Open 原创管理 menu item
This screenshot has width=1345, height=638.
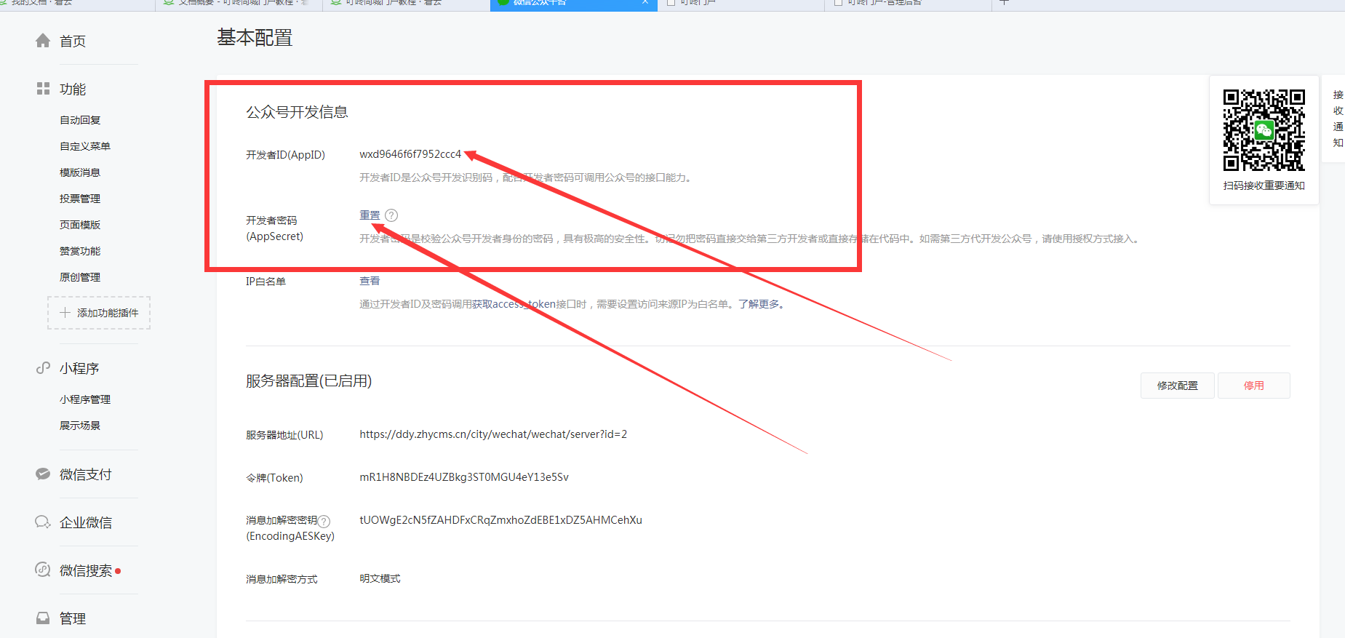[80, 277]
